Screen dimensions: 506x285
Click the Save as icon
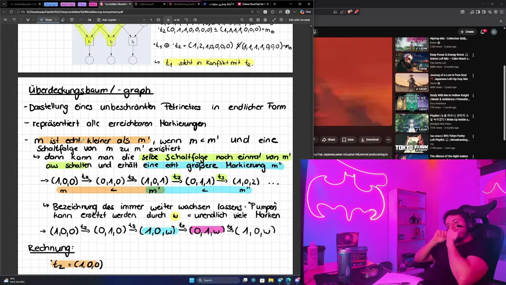point(265,20)
